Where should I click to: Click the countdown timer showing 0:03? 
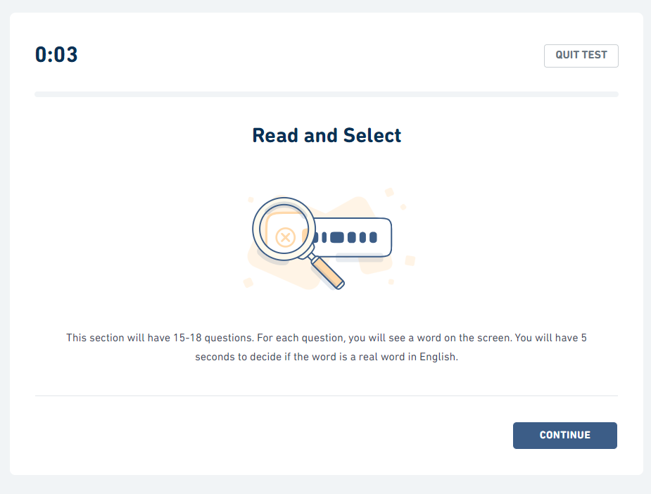(x=56, y=55)
